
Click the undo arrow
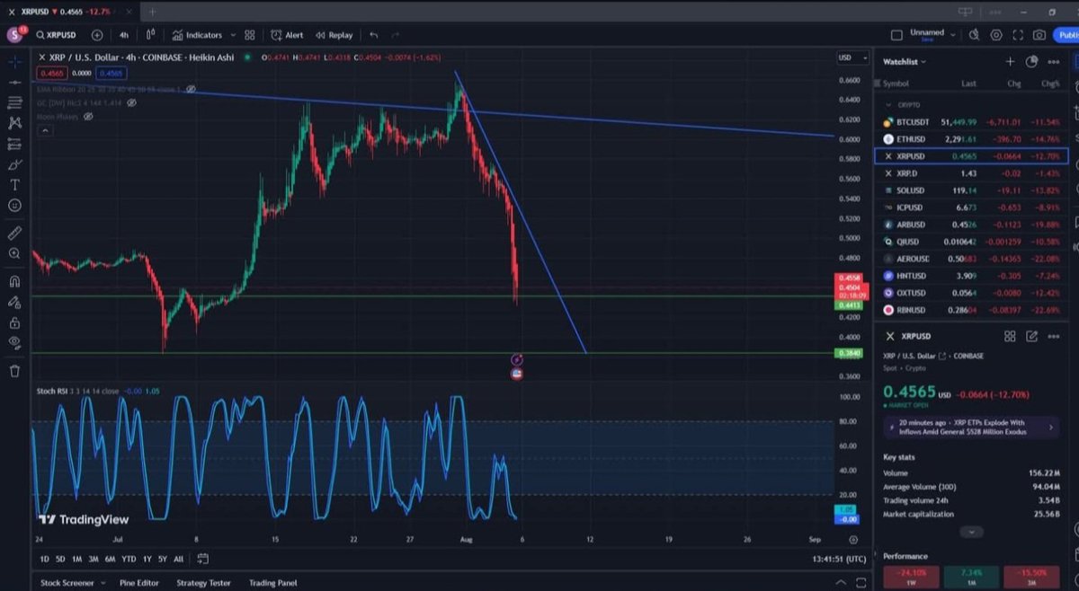[x=374, y=35]
